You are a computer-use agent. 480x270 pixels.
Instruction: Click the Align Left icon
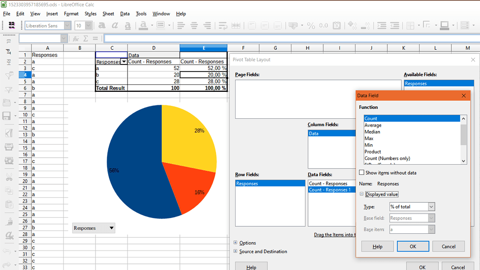pos(180,26)
